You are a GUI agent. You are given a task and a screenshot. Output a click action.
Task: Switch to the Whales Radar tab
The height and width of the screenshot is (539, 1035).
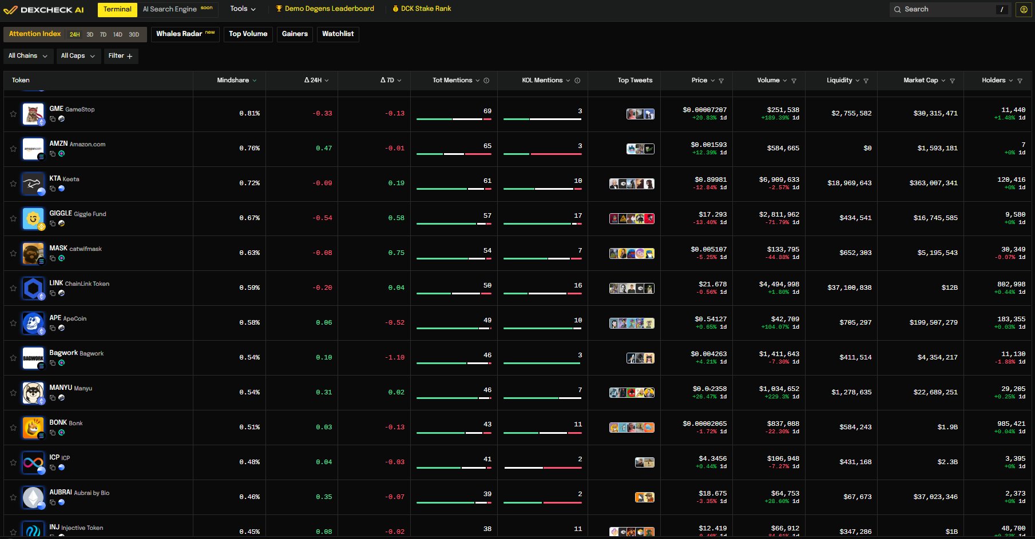pyautogui.click(x=185, y=34)
